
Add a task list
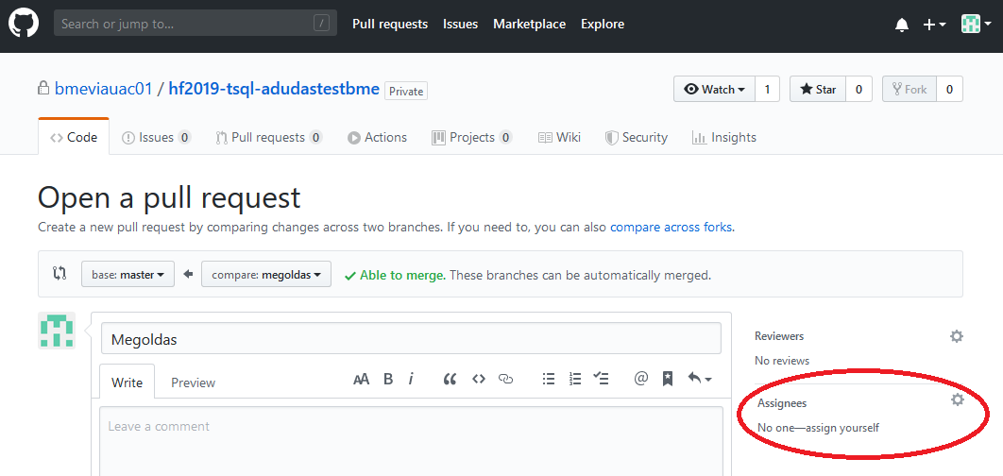(x=602, y=380)
